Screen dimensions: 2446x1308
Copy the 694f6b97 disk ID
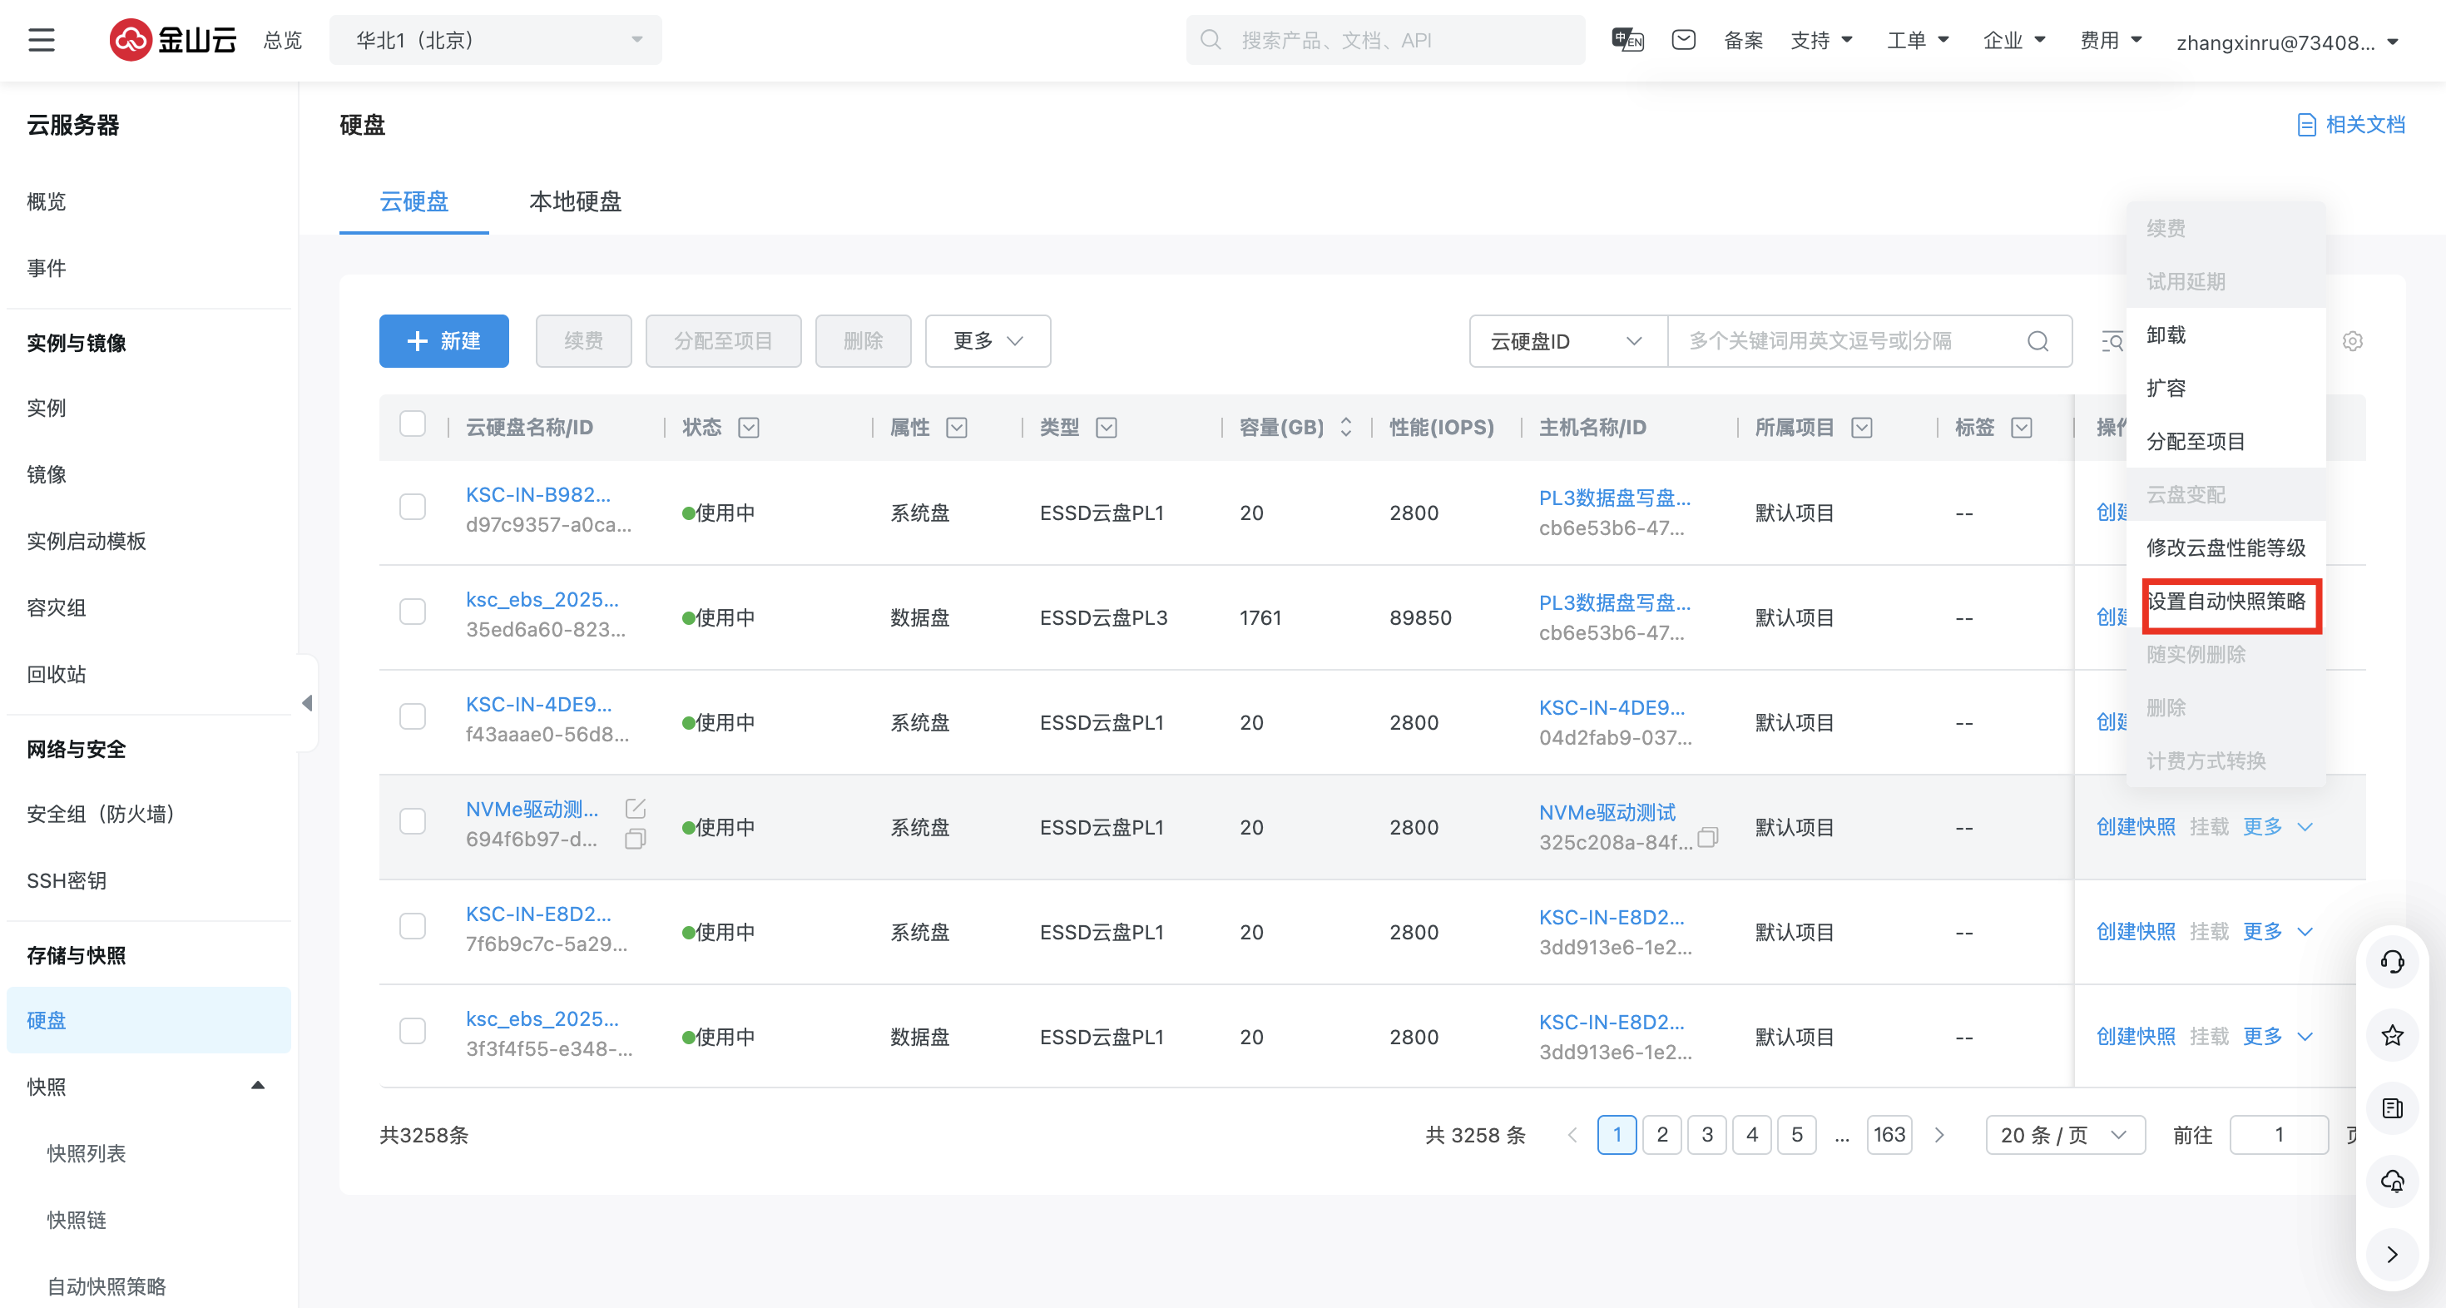(x=636, y=839)
